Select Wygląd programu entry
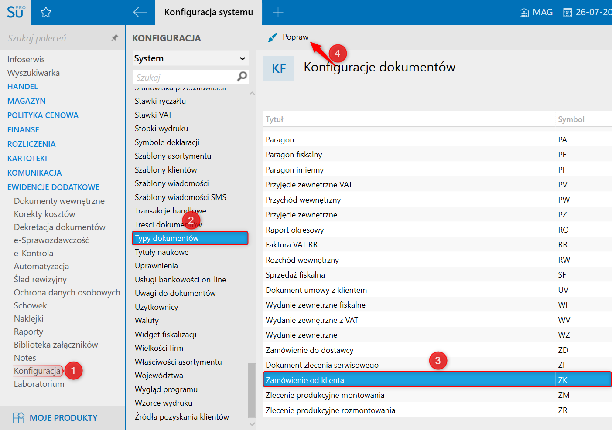 point(166,389)
